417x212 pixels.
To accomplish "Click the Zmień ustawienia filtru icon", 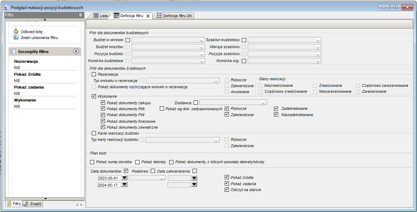I will [16, 37].
